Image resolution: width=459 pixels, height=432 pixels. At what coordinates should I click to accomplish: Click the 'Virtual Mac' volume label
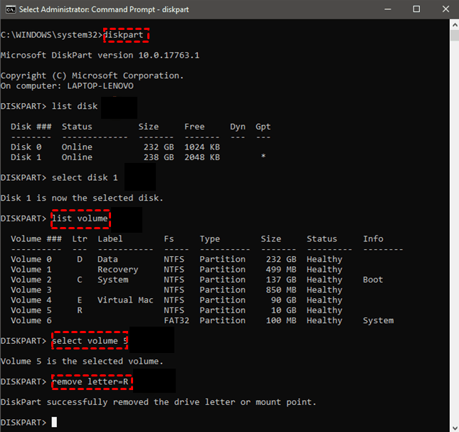pos(125,300)
